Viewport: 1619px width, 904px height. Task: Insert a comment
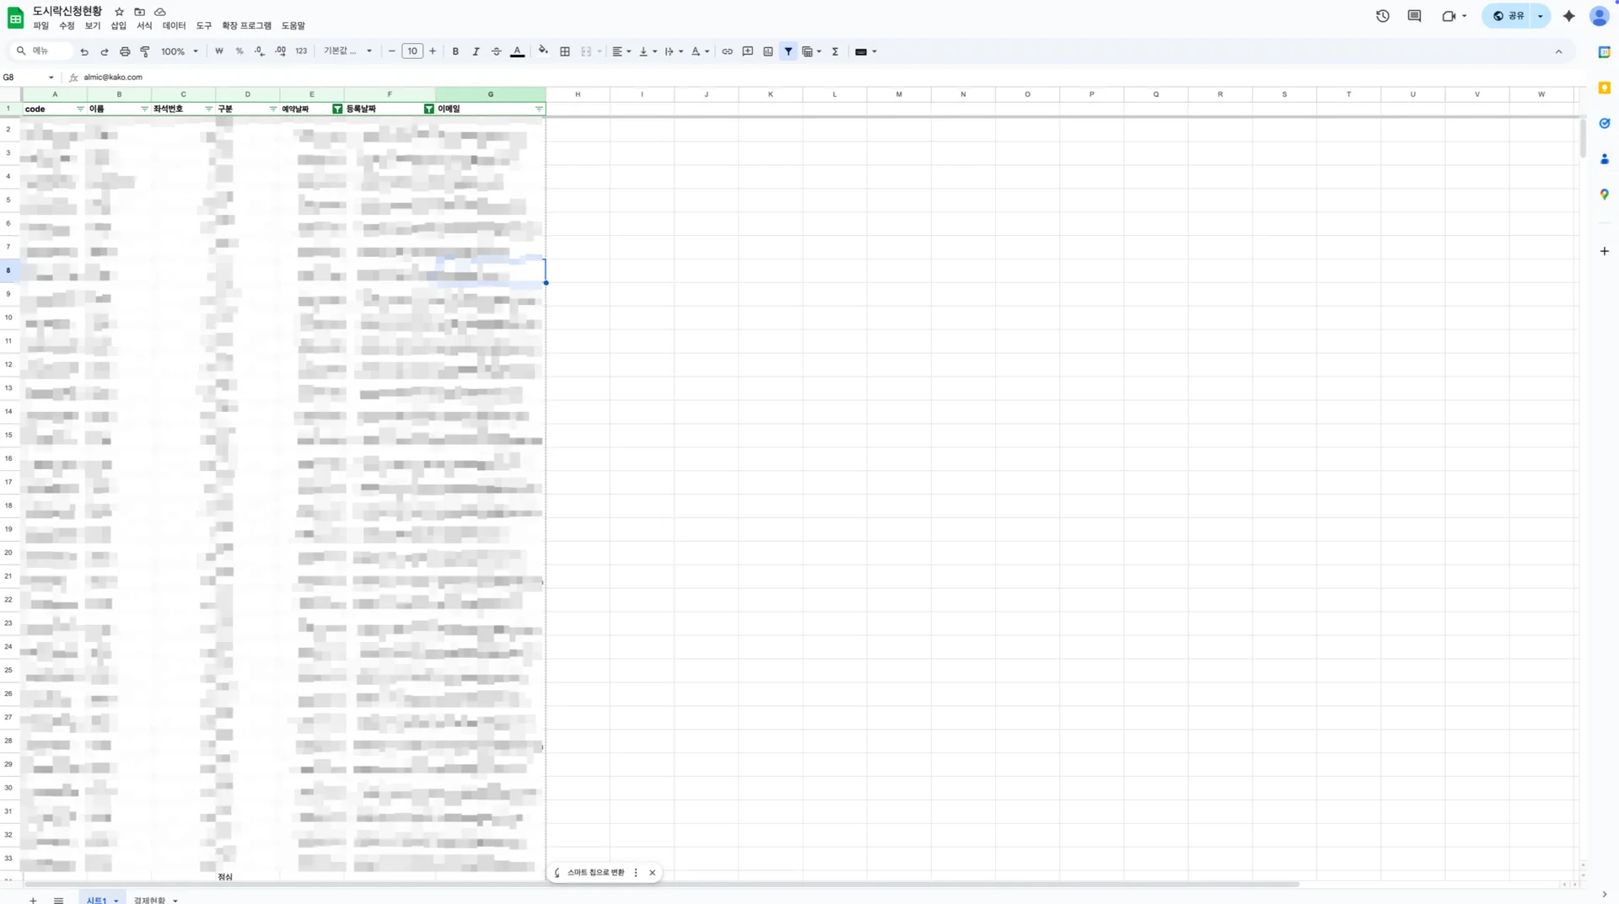click(x=748, y=51)
